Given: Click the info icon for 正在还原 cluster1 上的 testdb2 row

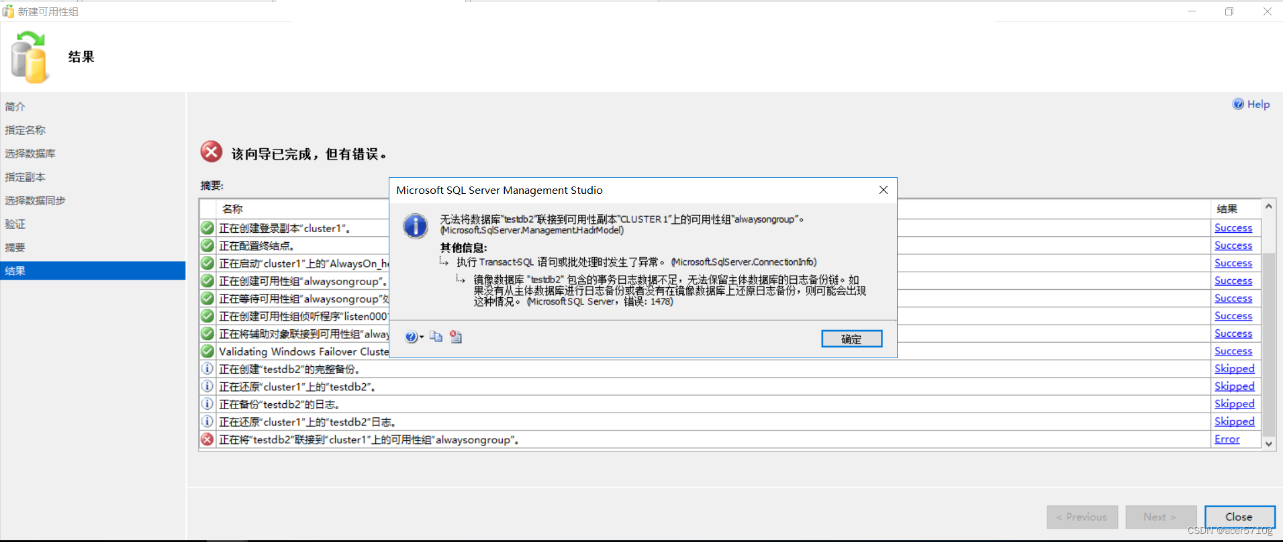Looking at the screenshot, I should click(207, 386).
